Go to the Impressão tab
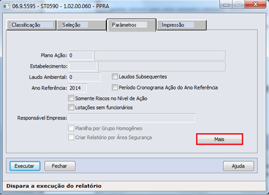Screen dimensions: 269x195 click(182, 25)
